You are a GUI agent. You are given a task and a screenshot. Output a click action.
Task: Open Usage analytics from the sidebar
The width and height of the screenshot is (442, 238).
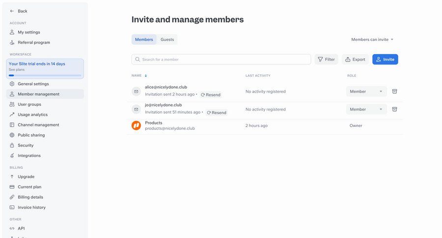[32, 115]
